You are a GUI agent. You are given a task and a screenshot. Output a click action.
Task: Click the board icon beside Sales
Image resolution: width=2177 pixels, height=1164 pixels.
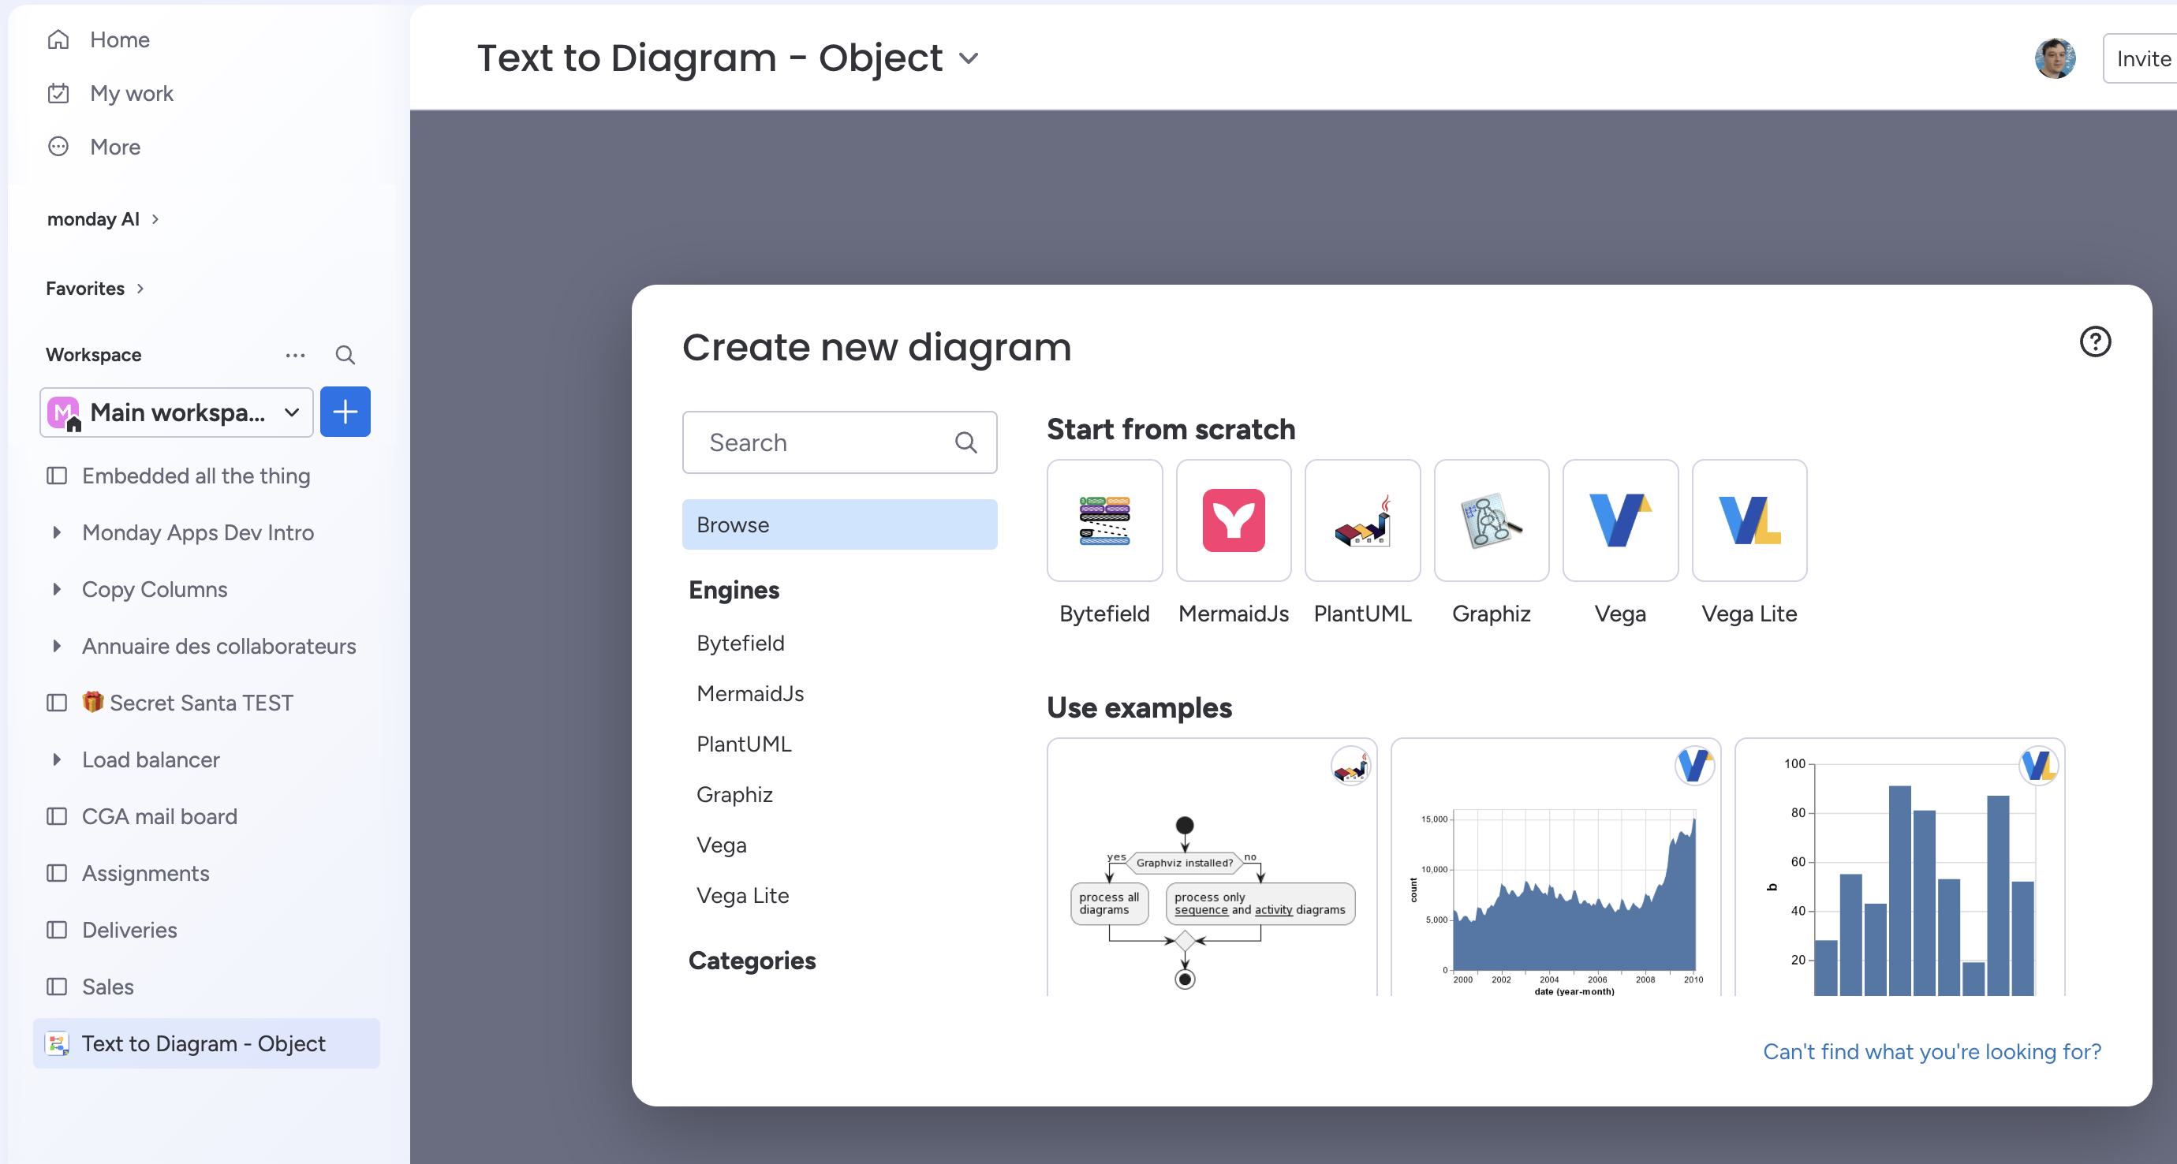[57, 987]
